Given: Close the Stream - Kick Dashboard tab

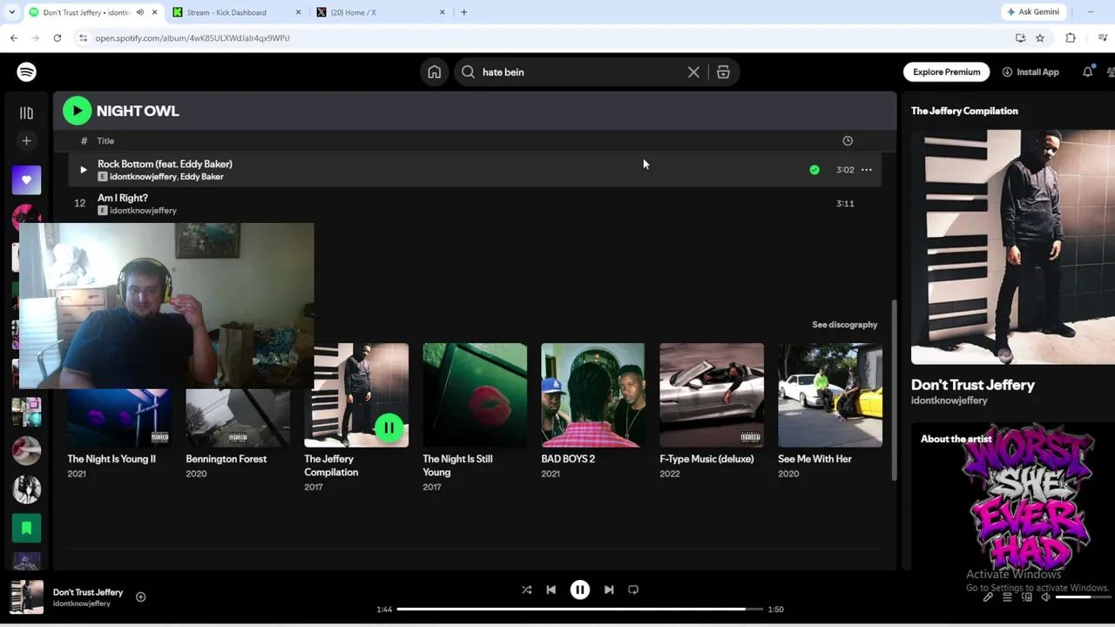Looking at the screenshot, I should 298,12.
